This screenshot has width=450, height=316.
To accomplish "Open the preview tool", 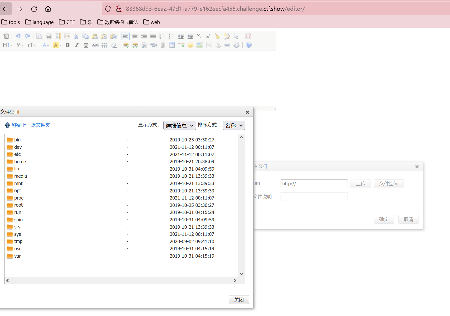I will tap(39, 36).
